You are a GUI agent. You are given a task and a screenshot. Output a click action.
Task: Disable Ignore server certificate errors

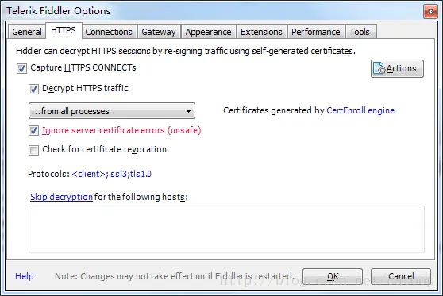[x=33, y=131]
